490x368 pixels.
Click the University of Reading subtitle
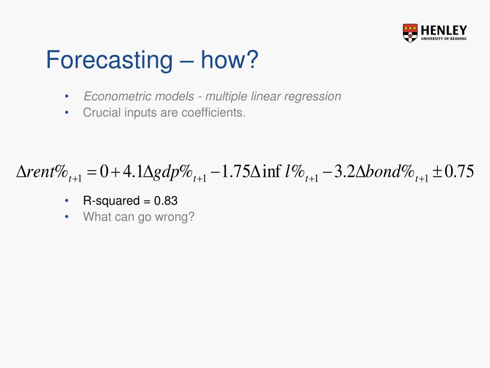(x=444, y=38)
